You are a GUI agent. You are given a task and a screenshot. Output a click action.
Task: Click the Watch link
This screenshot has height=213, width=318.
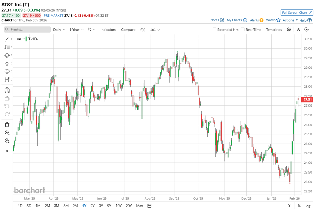pos(271,20)
